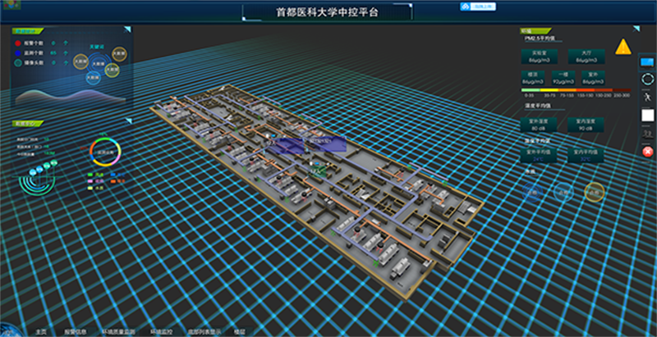657x337 pixels.
Task: Click the green highlighted marker on floor plan
Action: pos(318,171)
